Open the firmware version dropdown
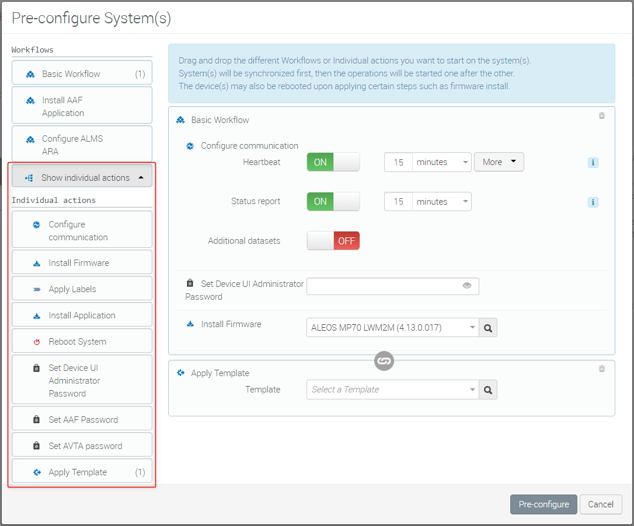Screen dimensions: 634x526 (392, 328)
